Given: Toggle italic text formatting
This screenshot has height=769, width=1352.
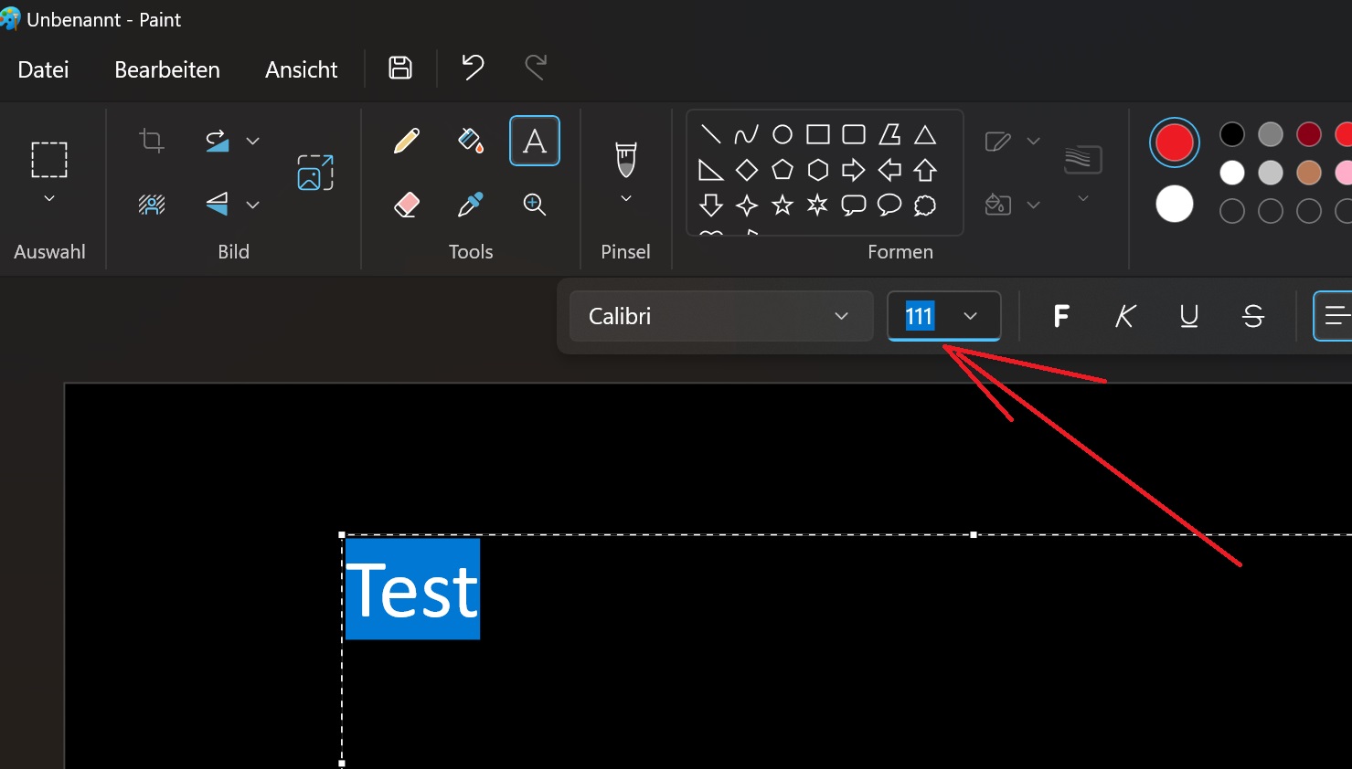Looking at the screenshot, I should [1125, 316].
